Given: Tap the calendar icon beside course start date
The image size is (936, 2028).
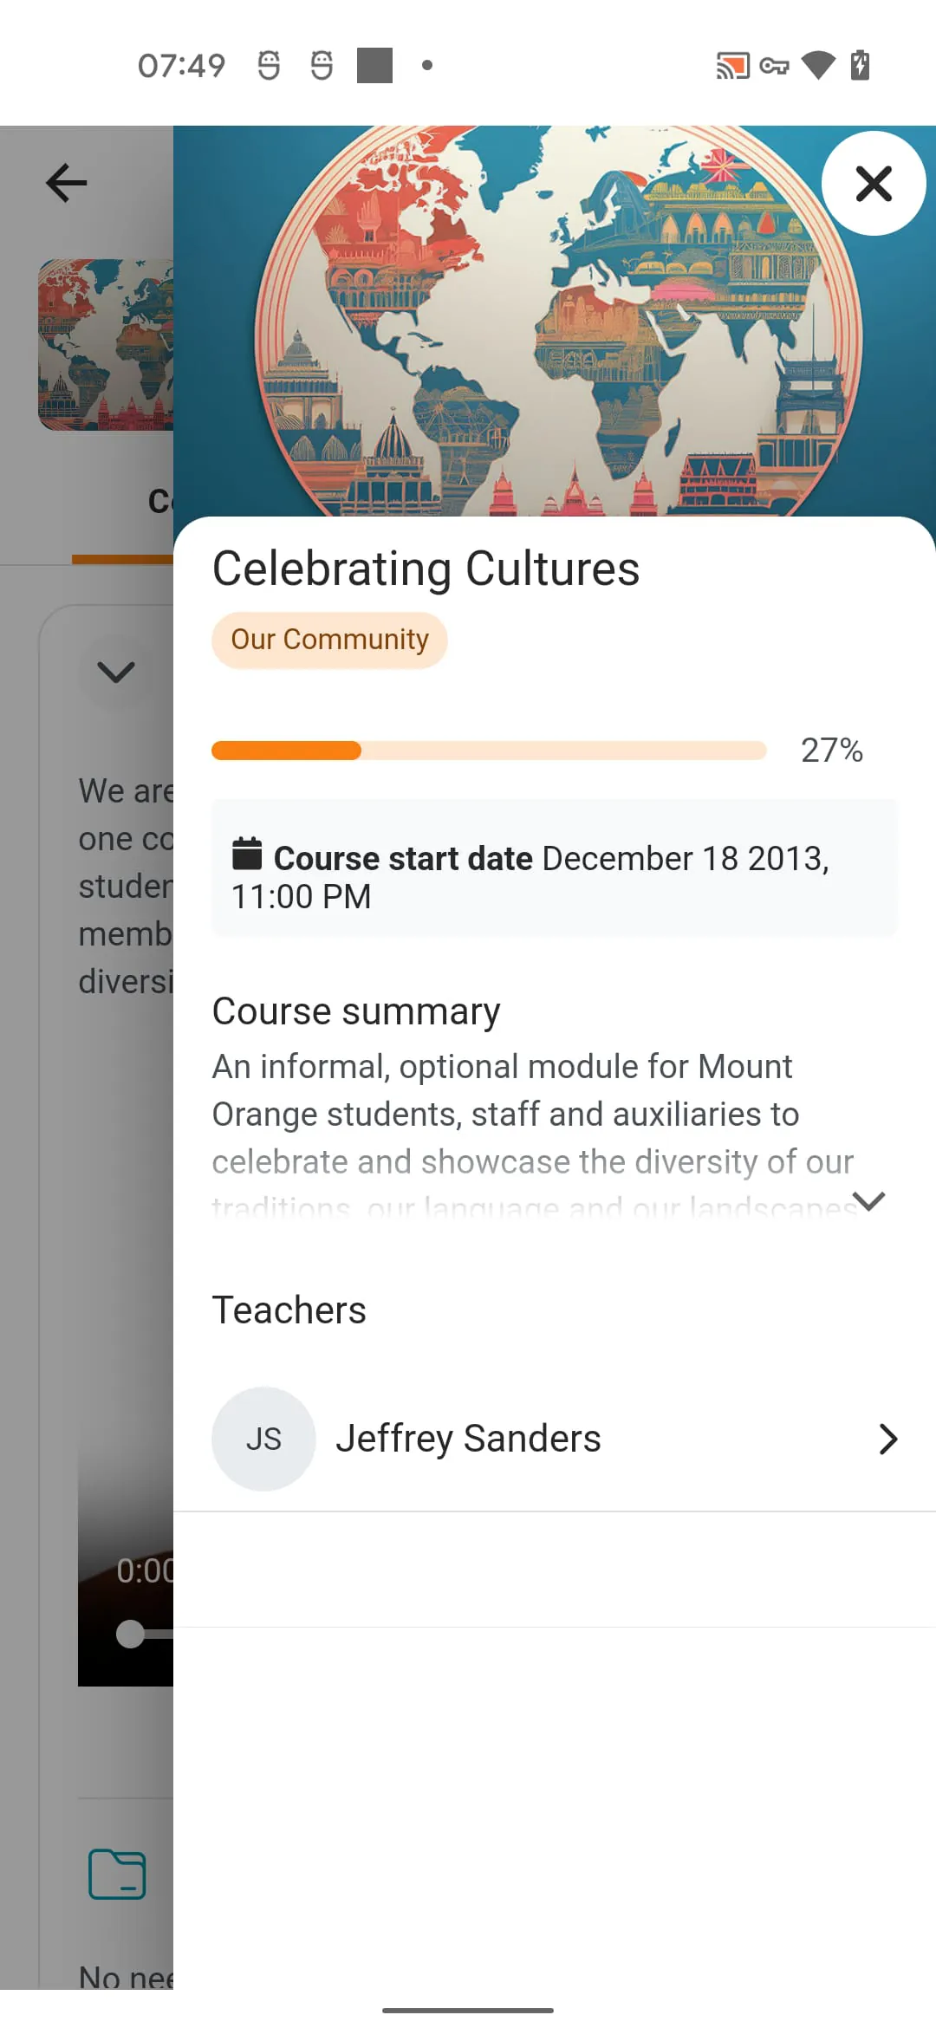Looking at the screenshot, I should (245, 856).
